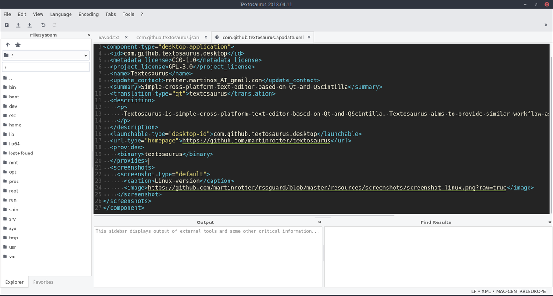Select the proc folder
Screen dimensions: 553x296
tap(46, 181)
